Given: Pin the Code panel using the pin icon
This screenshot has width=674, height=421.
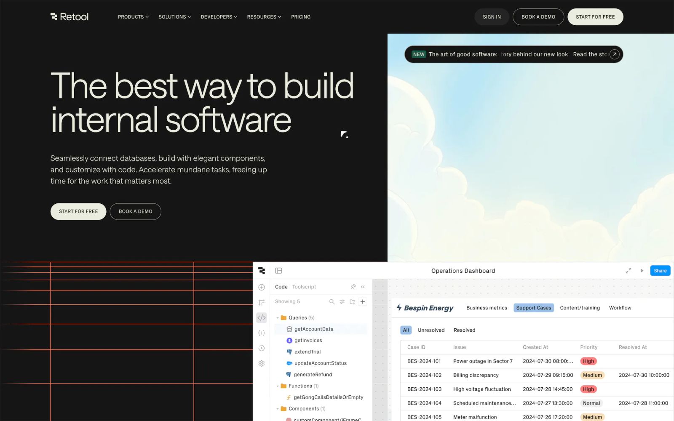Looking at the screenshot, I should [x=353, y=287].
